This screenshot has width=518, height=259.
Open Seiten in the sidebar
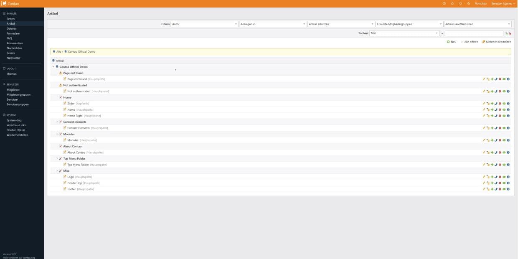10,19
